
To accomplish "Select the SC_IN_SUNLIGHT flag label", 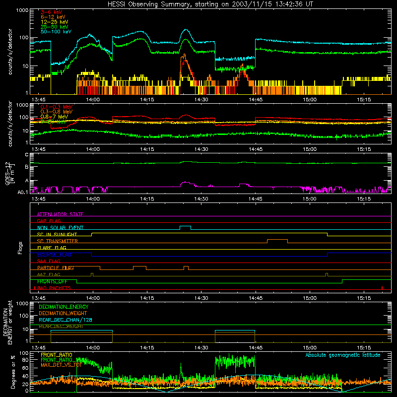I will pyautogui.click(x=57, y=234).
